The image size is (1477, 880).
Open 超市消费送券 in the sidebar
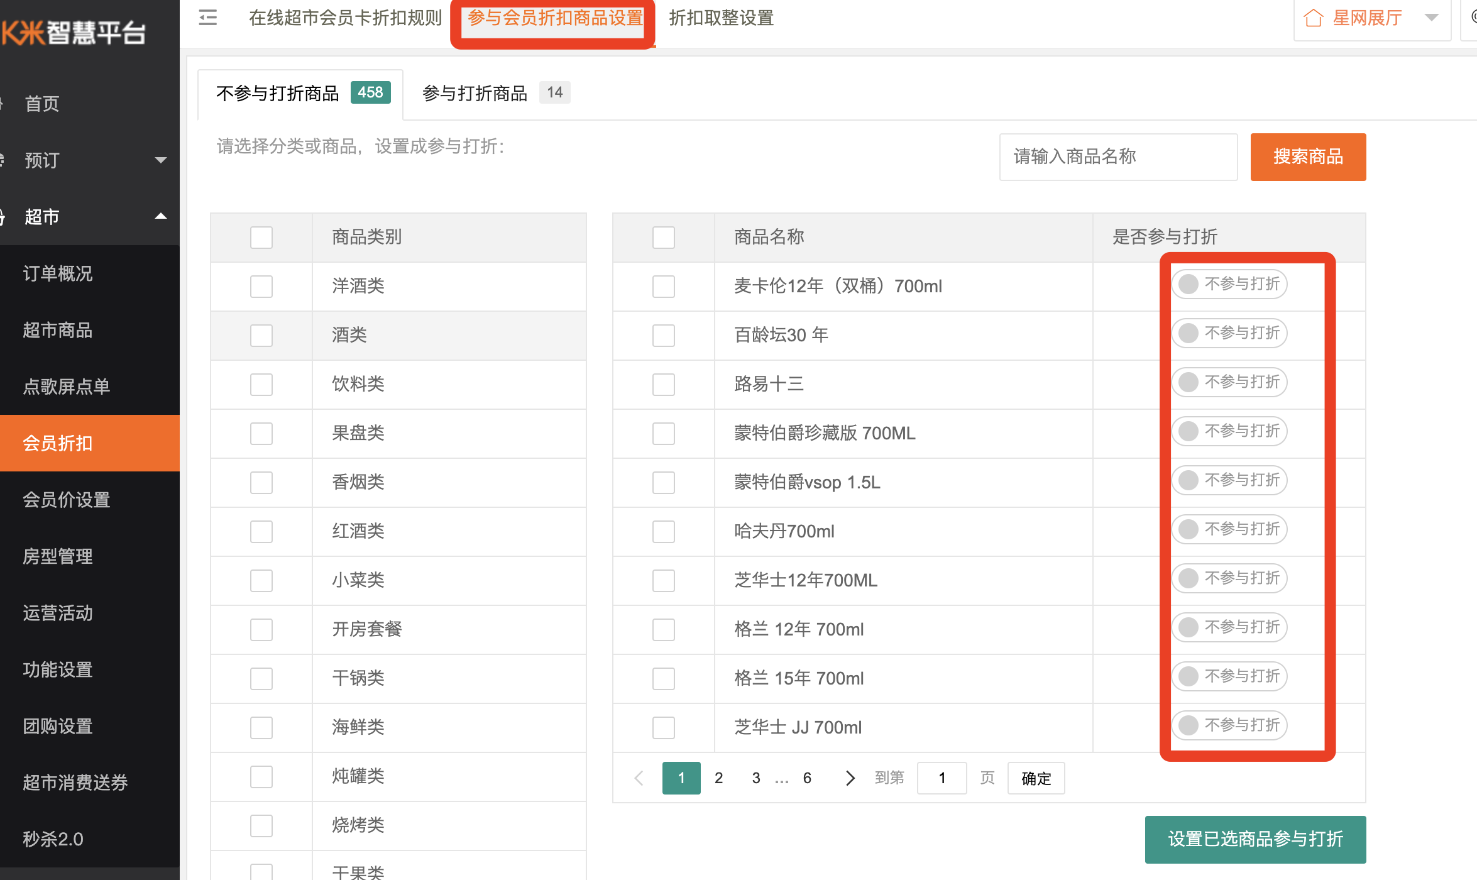coord(90,783)
